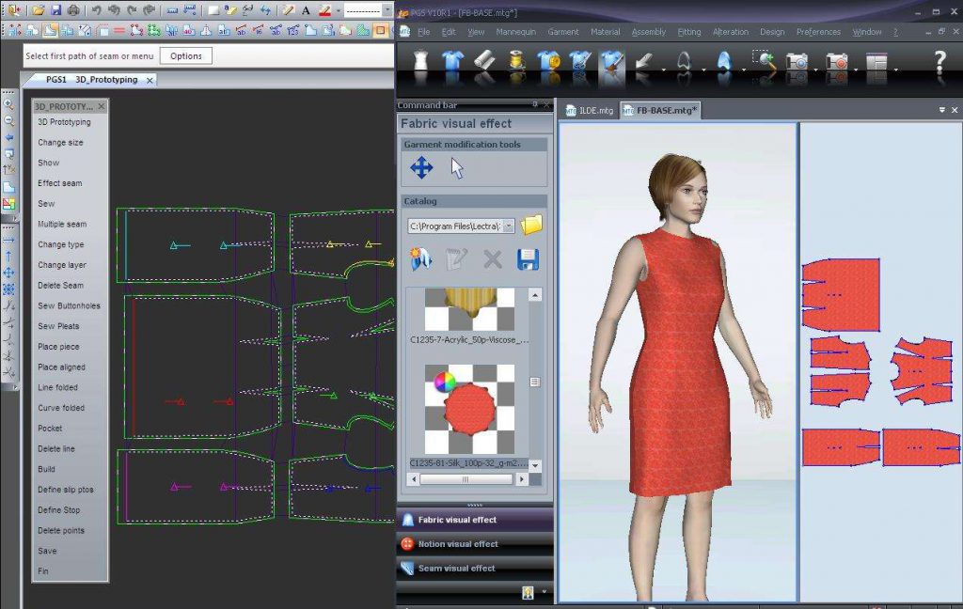Choose 'Sew Buttonholes' from the 3D Prototyping menu
Screen dimensions: 963x609
tap(69, 306)
